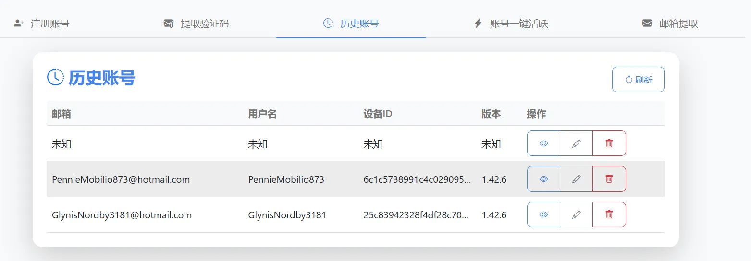Edit the first 未知 account row
This screenshot has width=751, height=261.
pyautogui.click(x=576, y=143)
